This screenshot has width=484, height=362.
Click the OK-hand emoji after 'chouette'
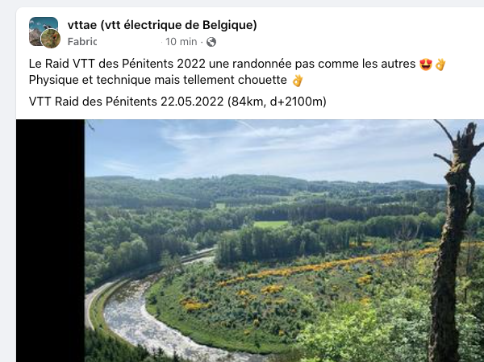[298, 81]
